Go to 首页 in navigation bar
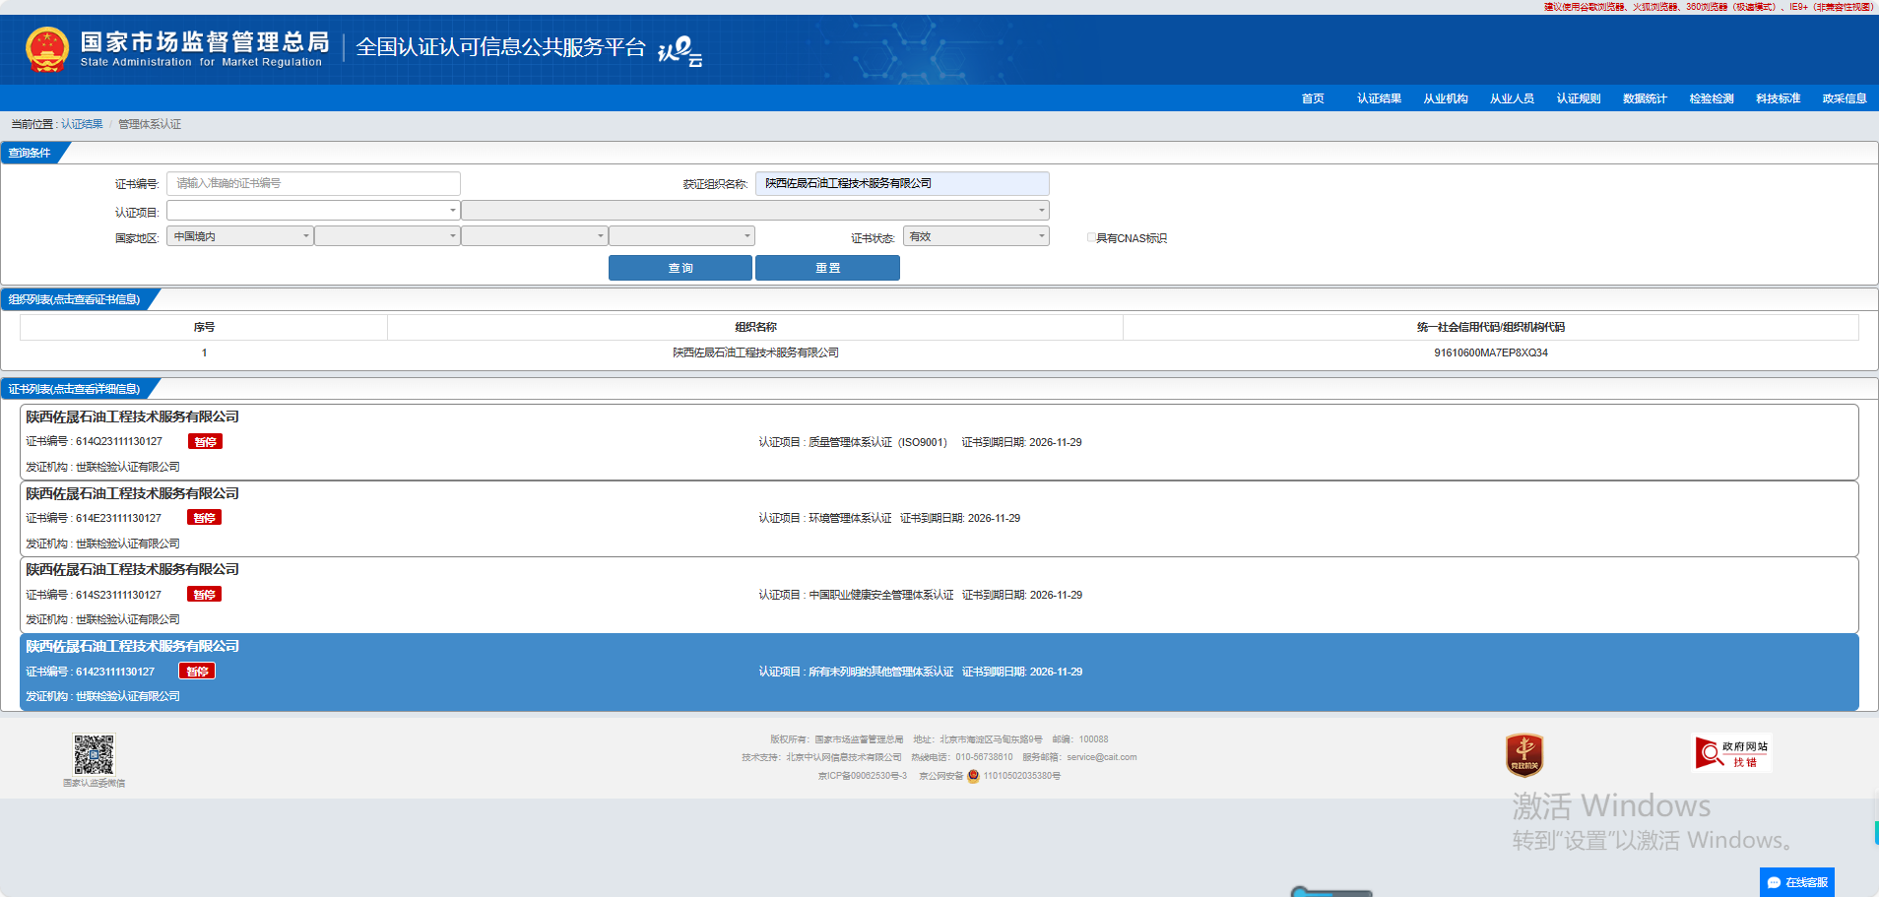1879x897 pixels. (1313, 98)
